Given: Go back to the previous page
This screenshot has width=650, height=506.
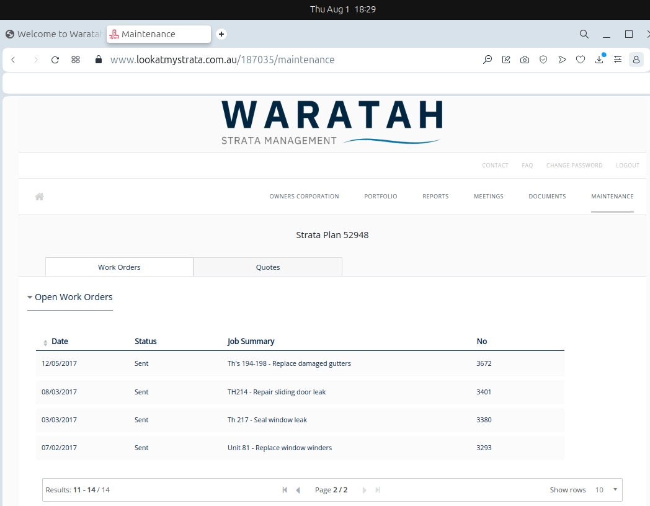Looking at the screenshot, I should point(13,60).
